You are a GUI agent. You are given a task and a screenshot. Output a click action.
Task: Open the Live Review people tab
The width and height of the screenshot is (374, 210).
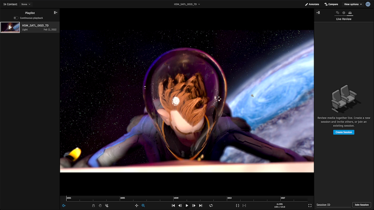click(x=350, y=12)
